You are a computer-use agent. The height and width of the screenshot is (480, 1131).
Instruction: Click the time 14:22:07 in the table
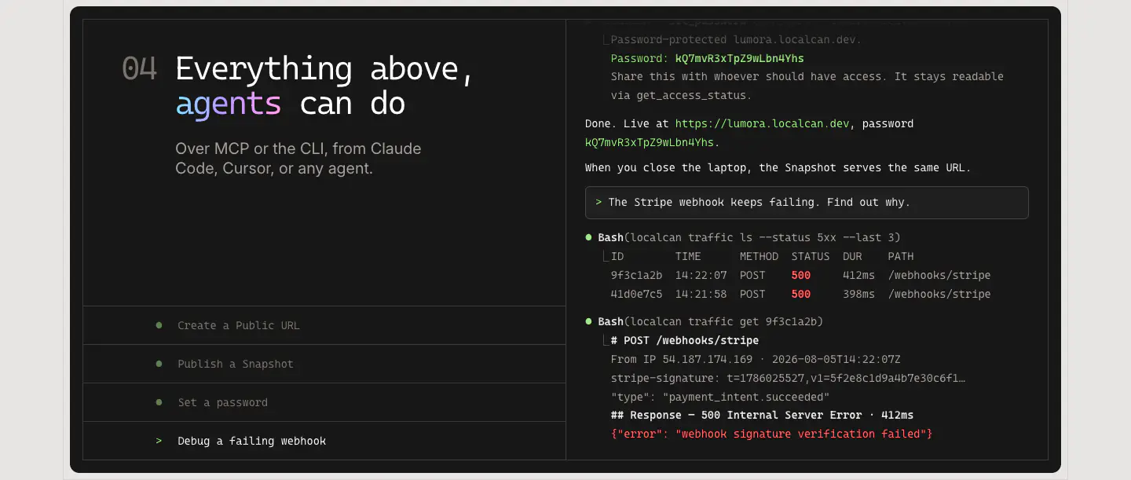701,276
